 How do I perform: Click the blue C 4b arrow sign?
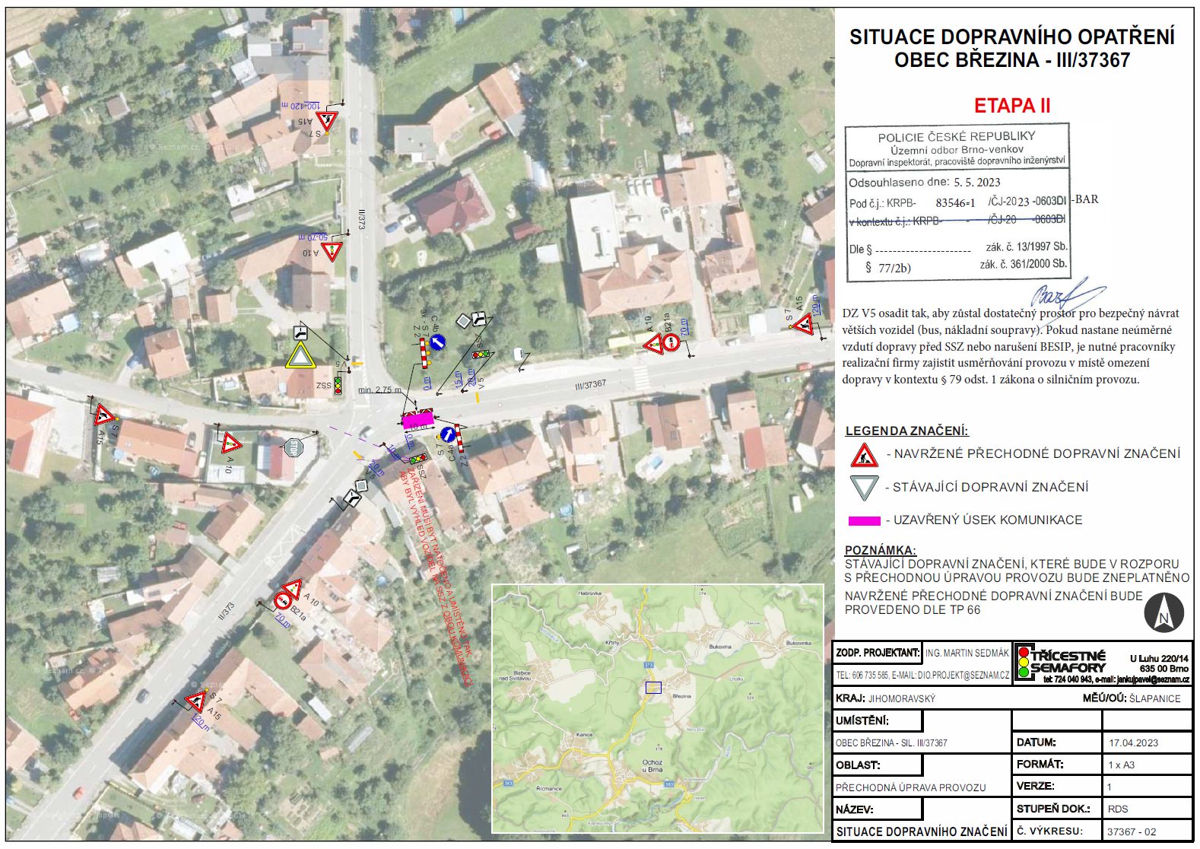pyautogui.click(x=437, y=342)
